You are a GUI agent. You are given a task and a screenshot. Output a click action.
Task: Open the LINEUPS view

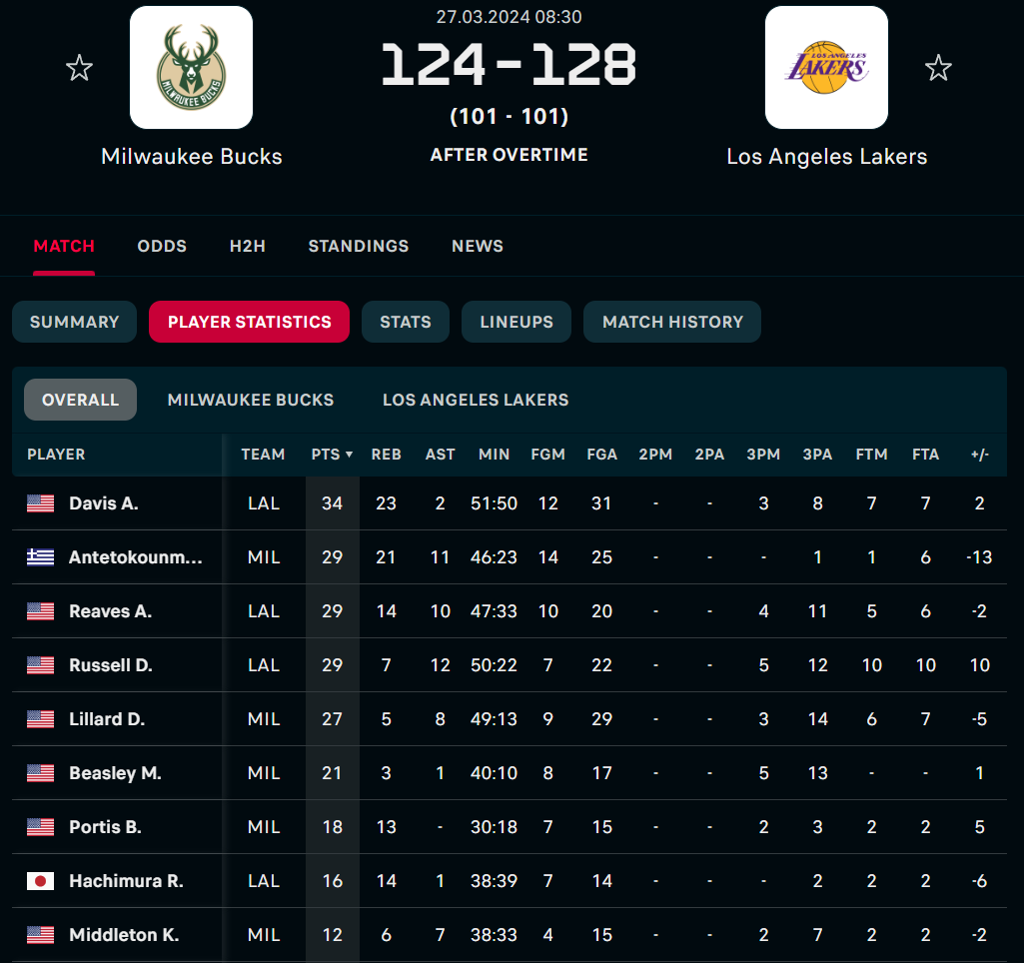515,322
